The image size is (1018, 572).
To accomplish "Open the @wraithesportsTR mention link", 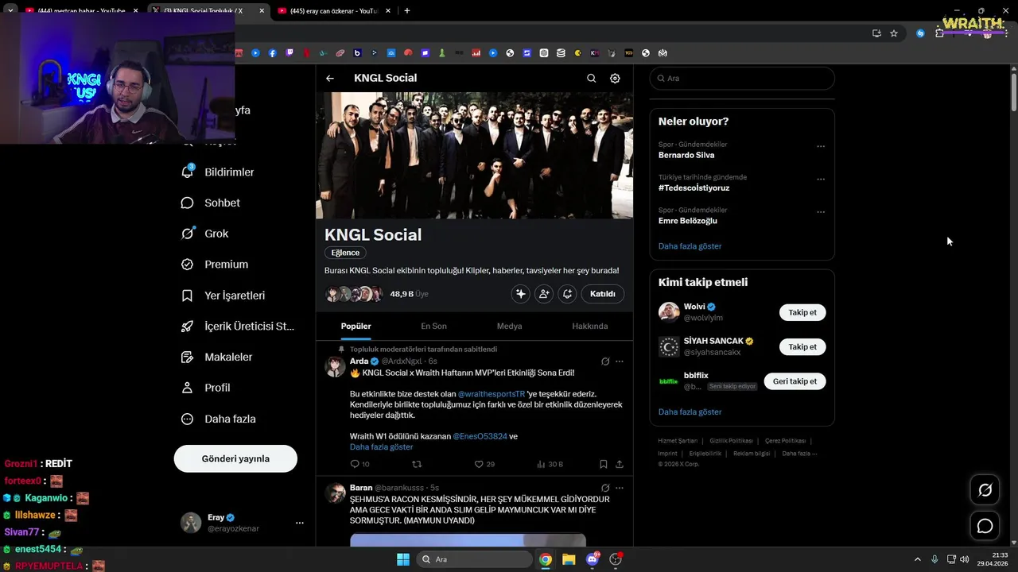I will (492, 394).
